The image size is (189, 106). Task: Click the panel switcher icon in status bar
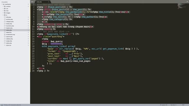point(2,105)
